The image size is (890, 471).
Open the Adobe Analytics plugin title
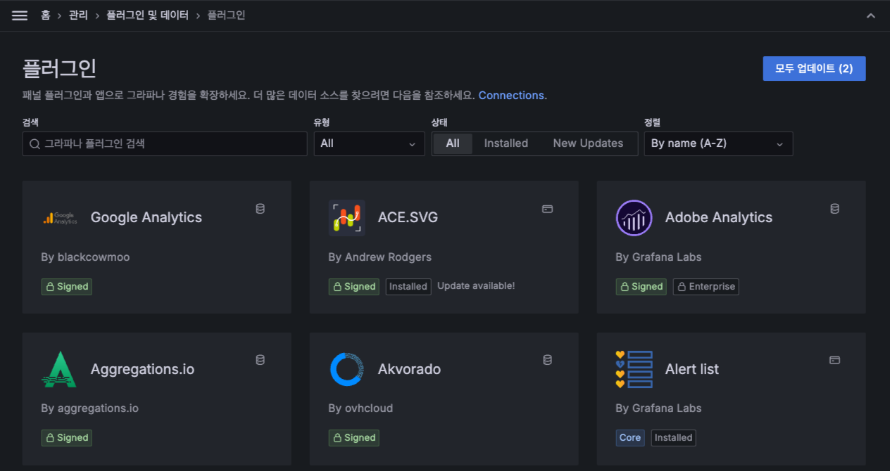pyautogui.click(x=719, y=218)
